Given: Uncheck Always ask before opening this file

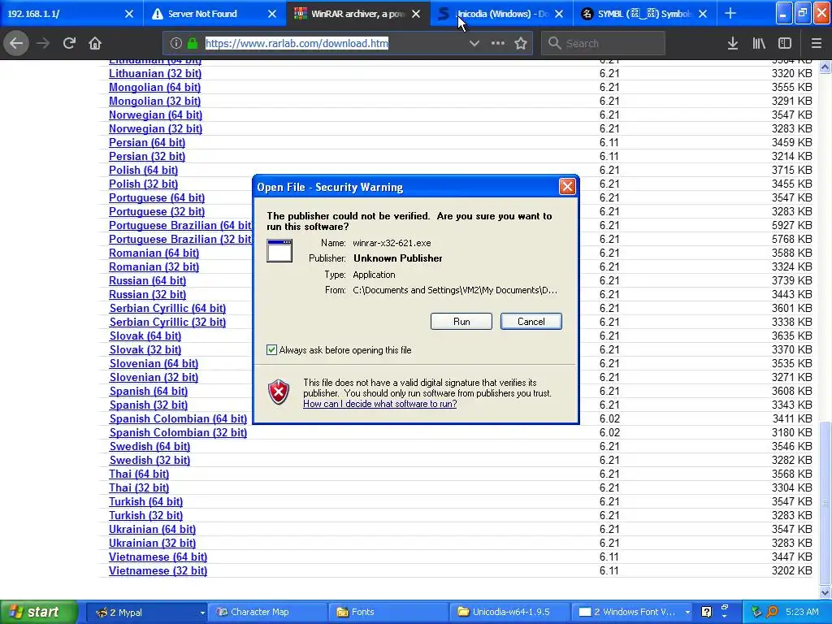Looking at the screenshot, I should (271, 349).
